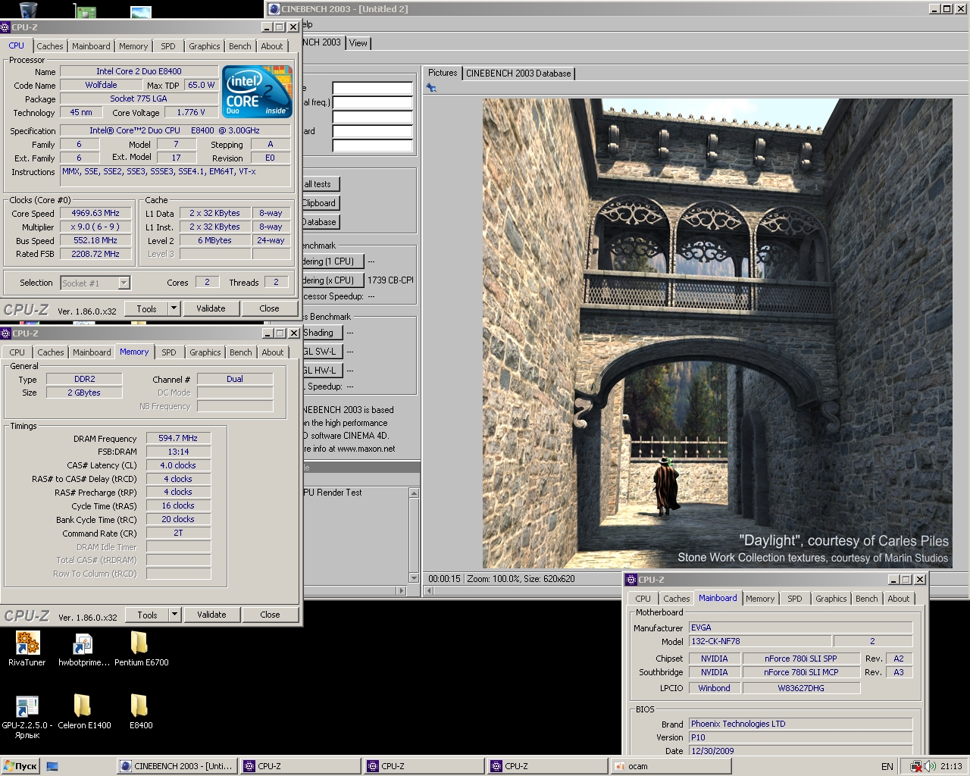Click the scrollbar up arrow in CINEBENCH console
Image resolution: width=970 pixels, height=776 pixels.
pos(414,493)
